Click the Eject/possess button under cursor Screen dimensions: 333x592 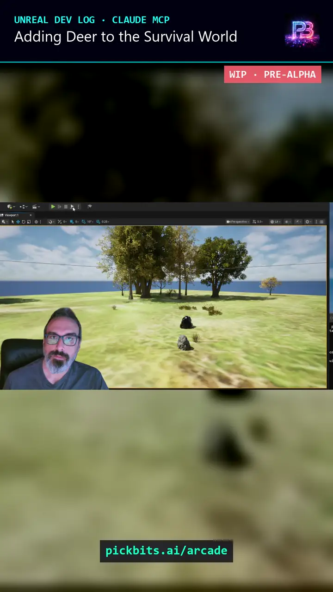(72, 207)
